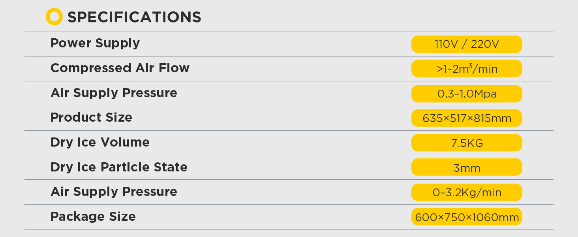Click the >1~2m³/min value badge

tap(467, 69)
